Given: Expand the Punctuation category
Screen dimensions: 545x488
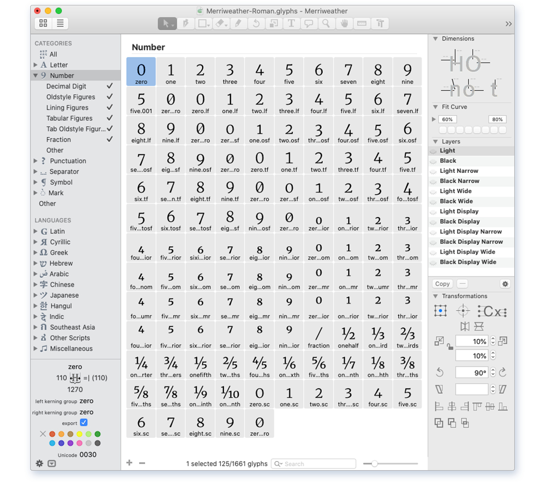Looking at the screenshot, I should tap(36, 161).
